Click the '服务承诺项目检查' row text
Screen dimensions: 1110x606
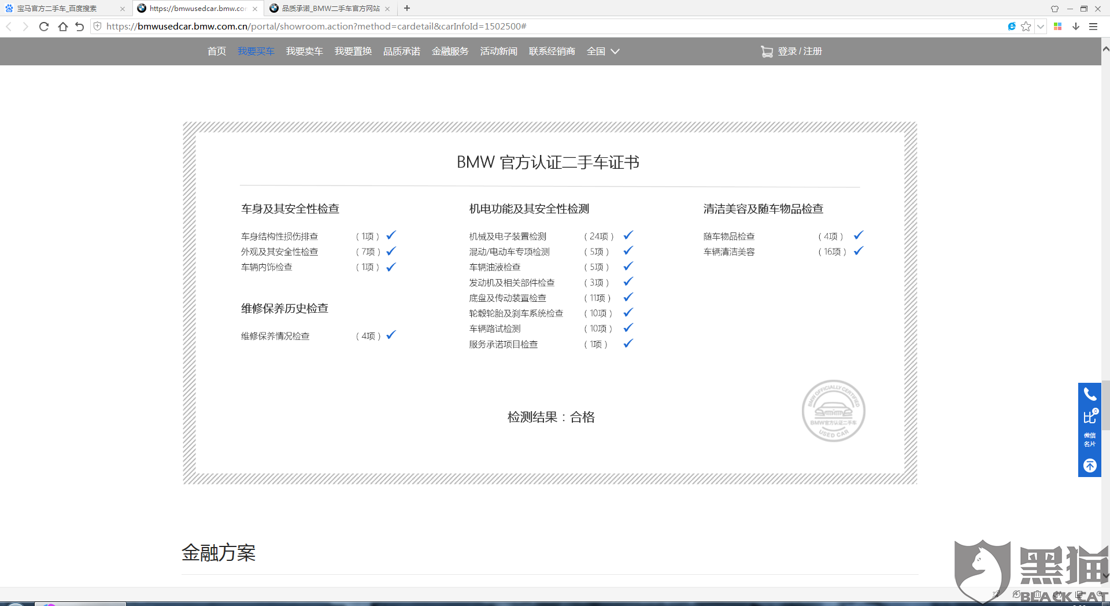pyautogui.click(x=504, y=344)
